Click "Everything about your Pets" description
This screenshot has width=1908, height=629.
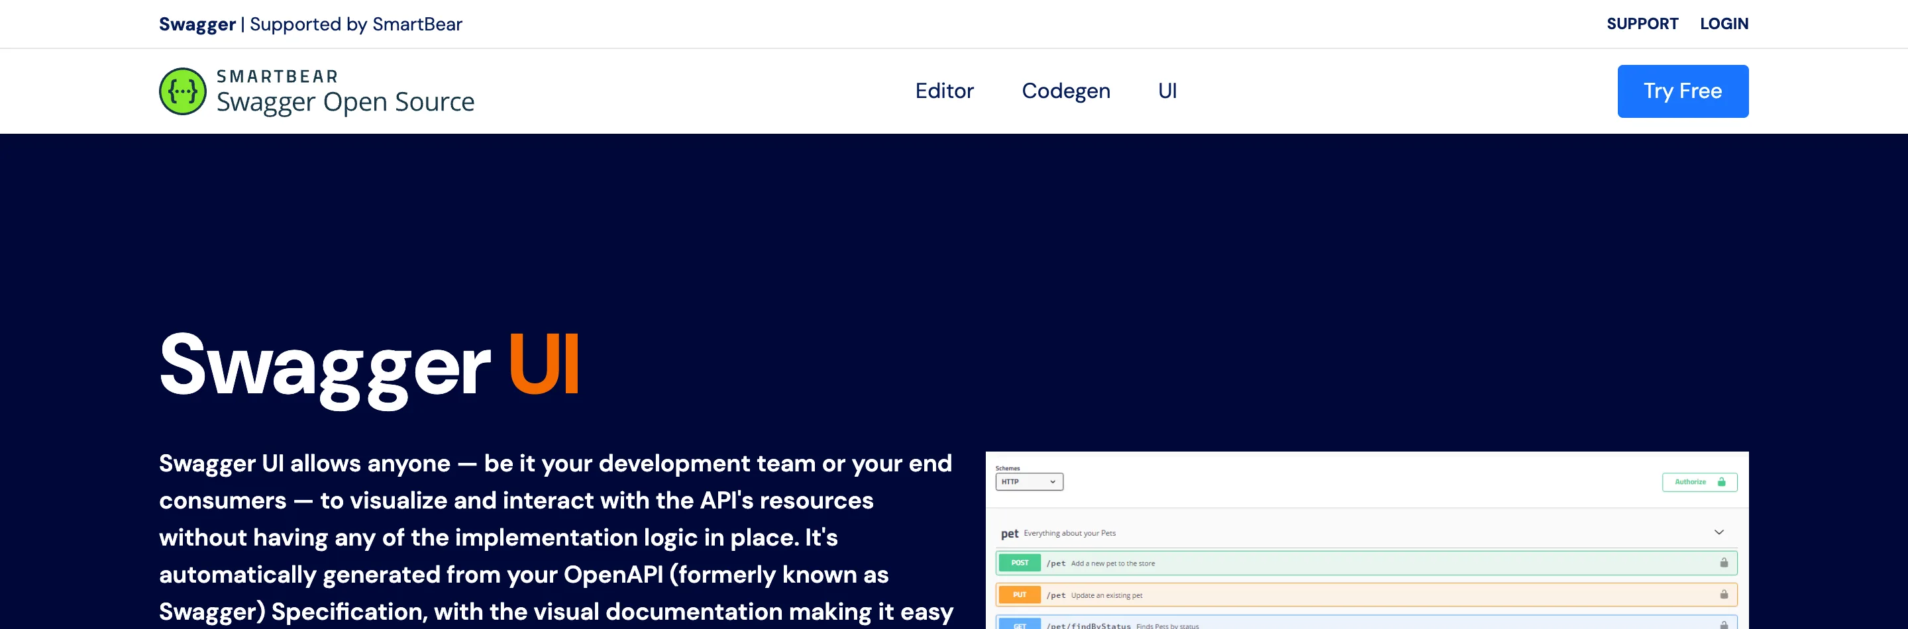(x=1069, y=533)
